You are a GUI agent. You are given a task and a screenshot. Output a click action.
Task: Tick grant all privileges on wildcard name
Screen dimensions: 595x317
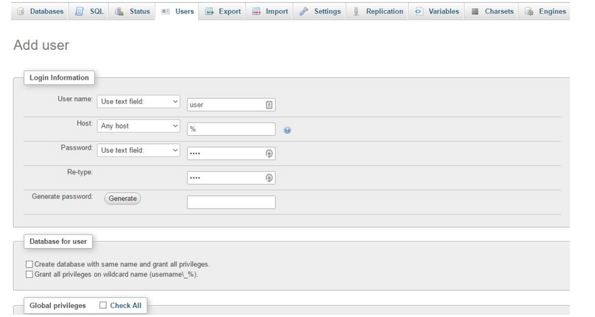(29, 274)
